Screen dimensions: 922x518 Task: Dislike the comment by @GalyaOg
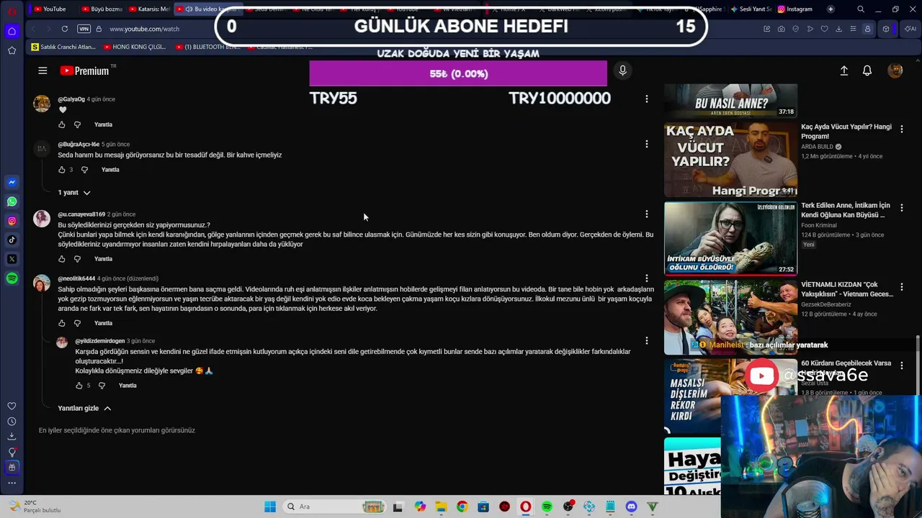(78, 124)
